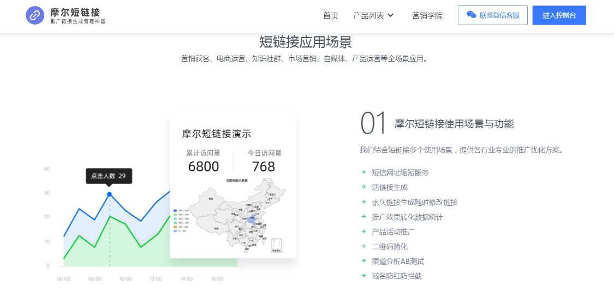Click the chevron arrow beside 产品列表

coord(391,15)
